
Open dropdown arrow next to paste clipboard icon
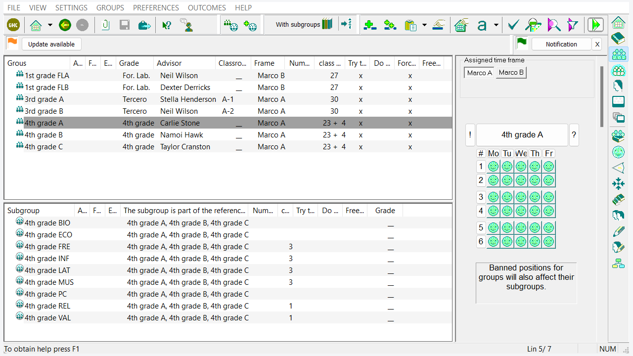424,25
